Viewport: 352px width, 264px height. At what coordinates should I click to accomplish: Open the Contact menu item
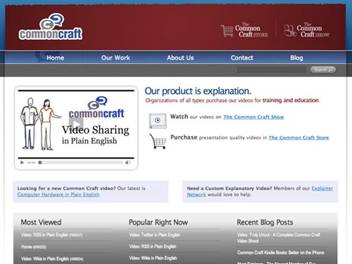point(242,58)
